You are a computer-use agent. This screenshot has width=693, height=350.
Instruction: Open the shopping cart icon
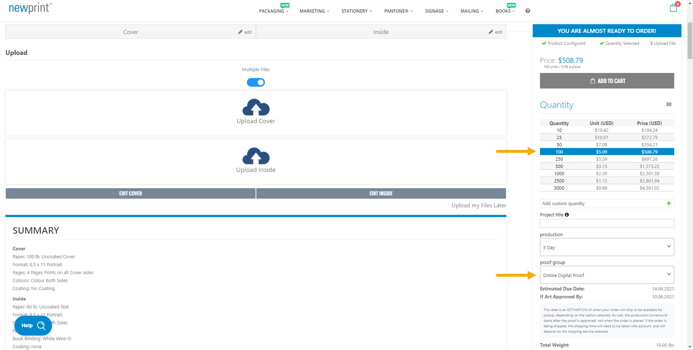(673, 8)
